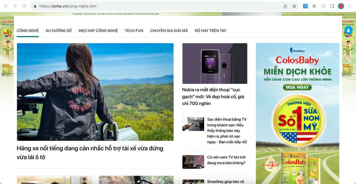Click the browser forward arrow
The height and width of the screenshot is (184, 356).
click(15, 6)
